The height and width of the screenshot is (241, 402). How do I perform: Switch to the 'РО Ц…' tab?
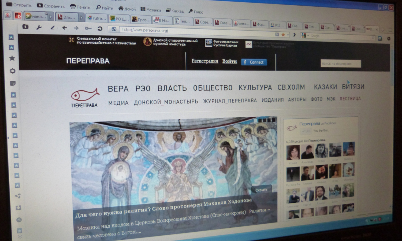tap(119, 19)
